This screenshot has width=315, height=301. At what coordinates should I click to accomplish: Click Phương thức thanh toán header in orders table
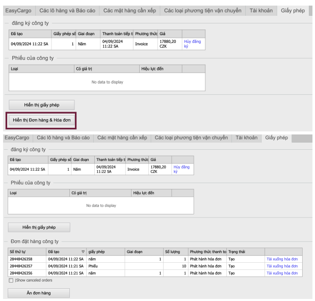click(207, 252)
